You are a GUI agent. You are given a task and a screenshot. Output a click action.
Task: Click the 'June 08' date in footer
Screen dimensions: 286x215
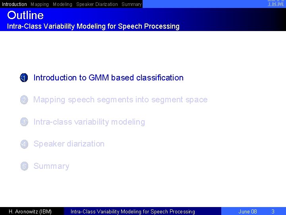(247, 211)
